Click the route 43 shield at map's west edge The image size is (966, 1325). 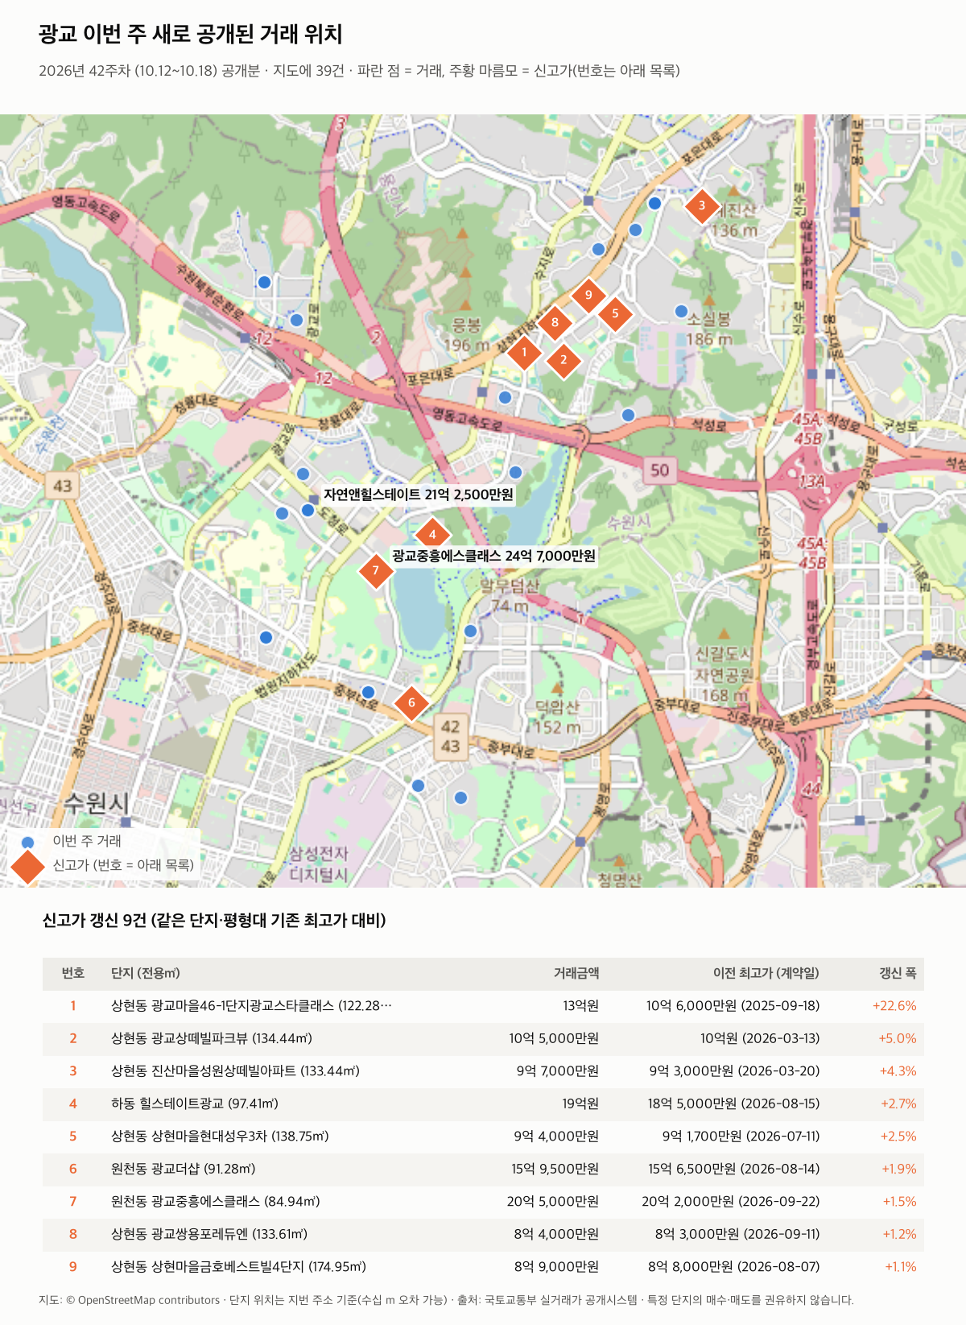[62, 486]
